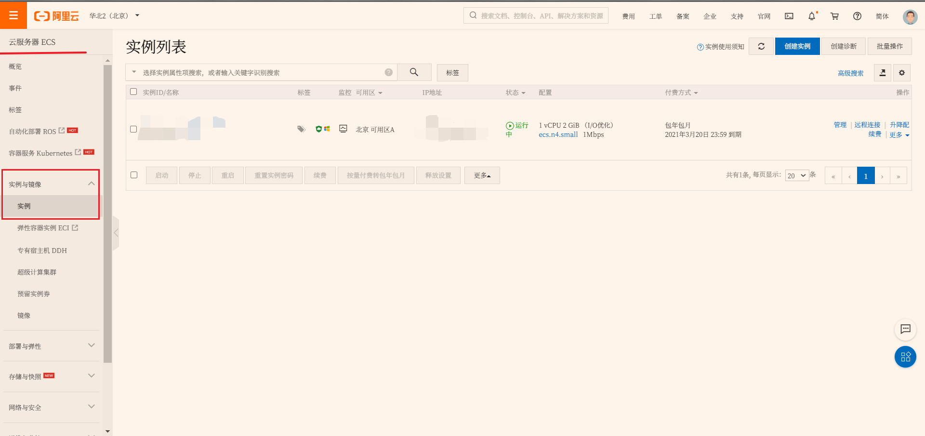Collapse the sidebar with the handle arrow
The image size is (925, 436).
pyautogui.click(x=116, y=233)
